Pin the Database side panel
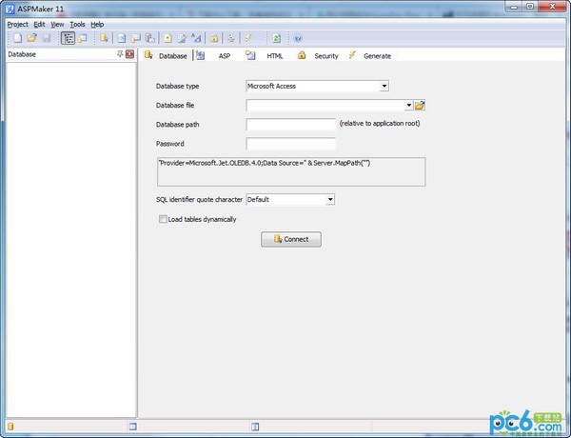The width and height of the screenshot is (571, 438). 120,54
